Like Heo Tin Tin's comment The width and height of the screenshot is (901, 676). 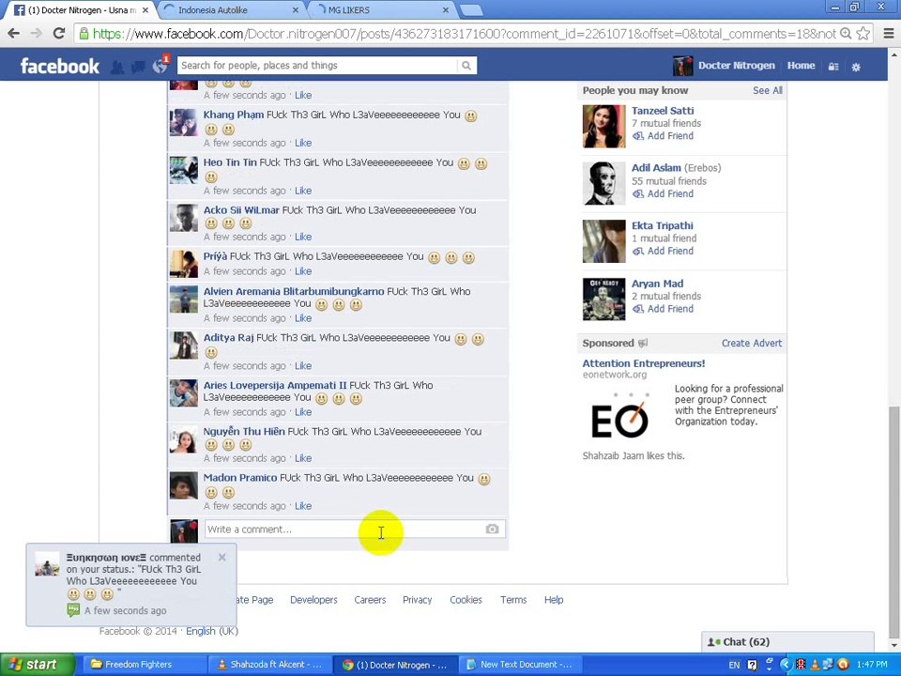tap(303, 191)
